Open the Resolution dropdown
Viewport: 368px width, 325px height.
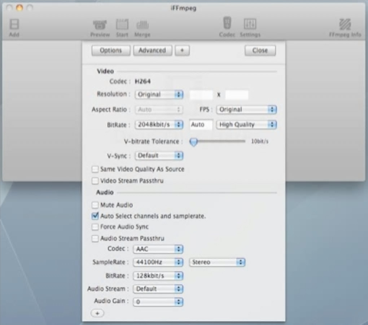click(x=159, y=95)
